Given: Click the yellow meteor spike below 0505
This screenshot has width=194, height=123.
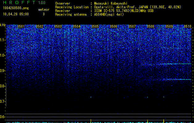Looking at the screenshot, I should click(x=91, y=121).
